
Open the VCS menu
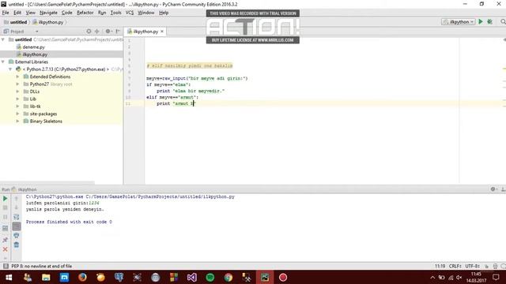click(x=130, y=13)
